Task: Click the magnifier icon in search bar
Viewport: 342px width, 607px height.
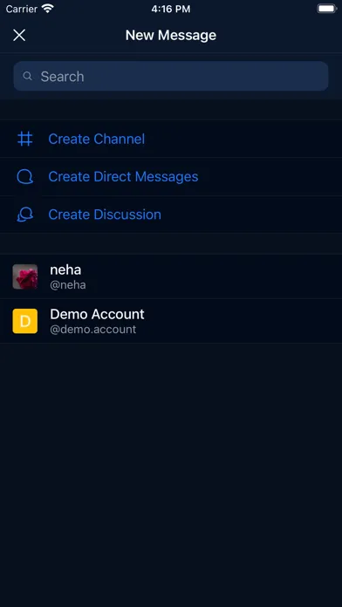Action: 27,76
